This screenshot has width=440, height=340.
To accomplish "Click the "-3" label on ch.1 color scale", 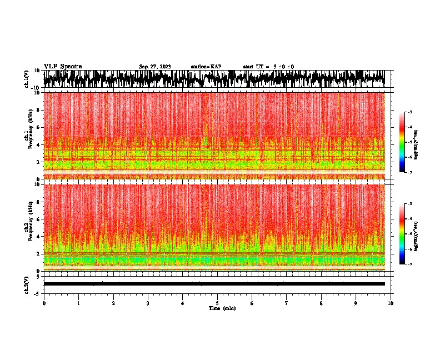I will coord(409,112).
